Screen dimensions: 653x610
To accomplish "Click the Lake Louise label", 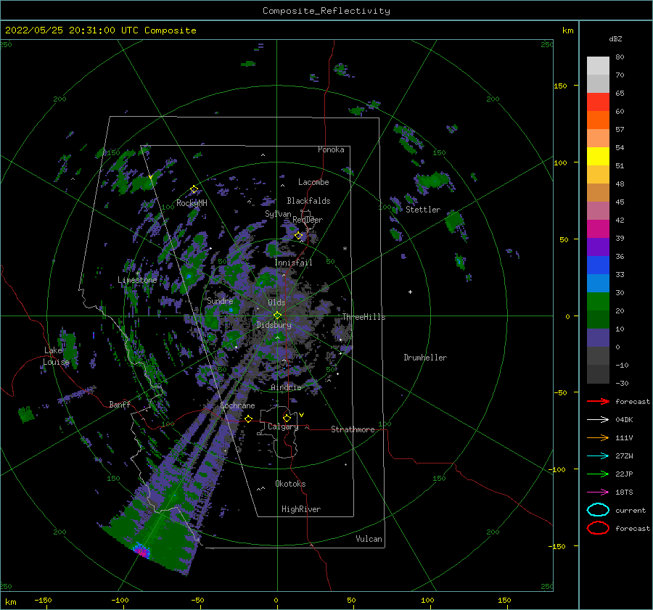I will click(56, 356).
